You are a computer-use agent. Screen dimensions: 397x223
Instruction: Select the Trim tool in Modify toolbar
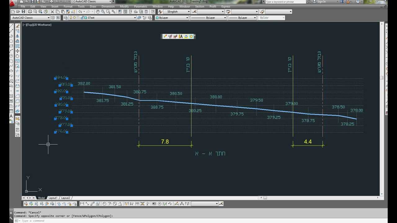click(17, 71)
